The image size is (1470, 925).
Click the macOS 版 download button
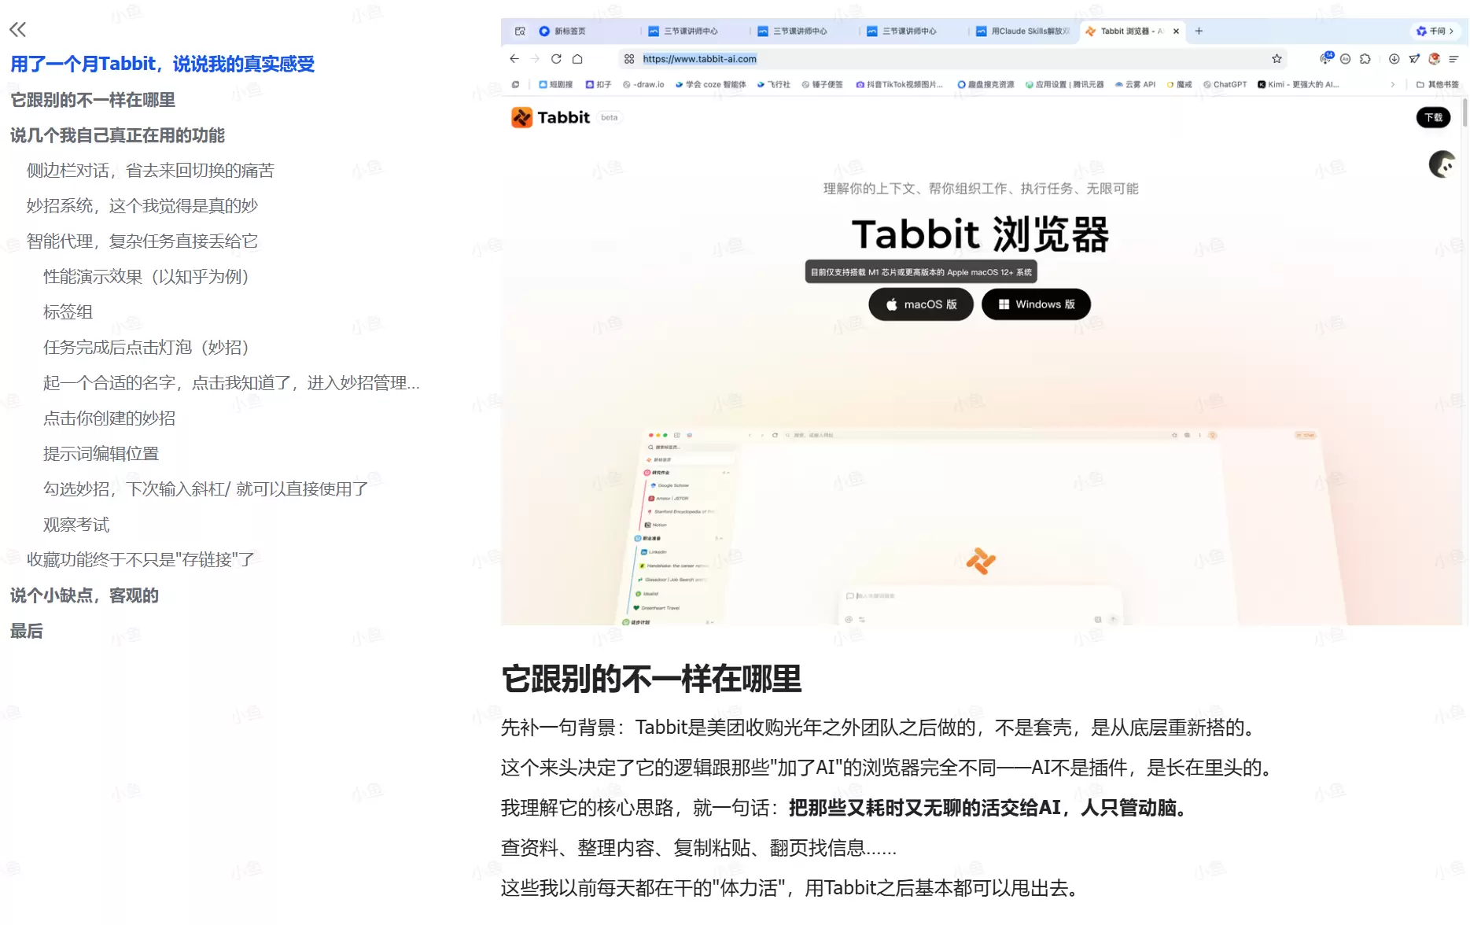tap(920, 304)
